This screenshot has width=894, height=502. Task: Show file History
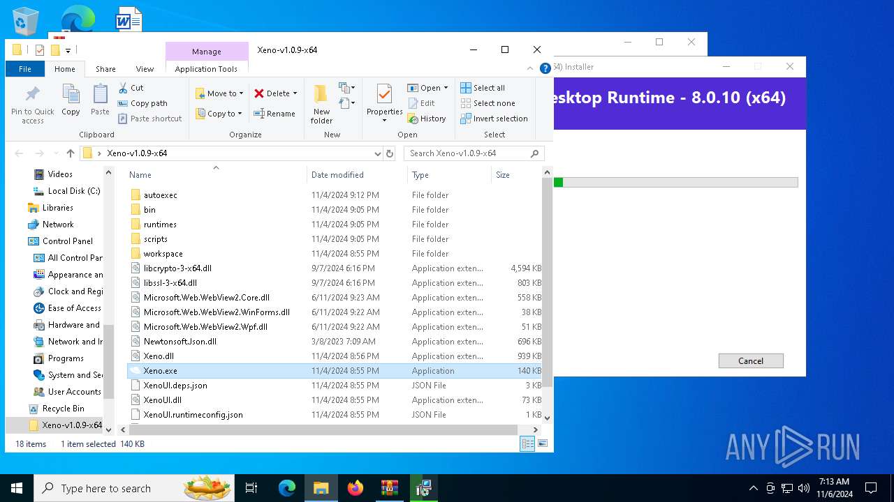click(427, 119)
